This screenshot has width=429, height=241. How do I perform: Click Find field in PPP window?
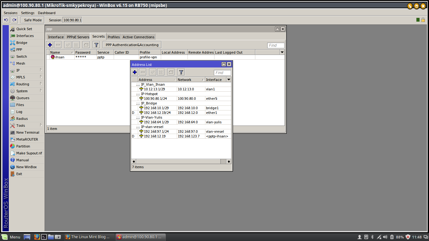coord(276,46)
